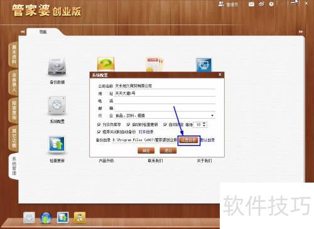Click the 默认目录 link
This screenshot has height=229, width=314.
[x=208, y=140]
